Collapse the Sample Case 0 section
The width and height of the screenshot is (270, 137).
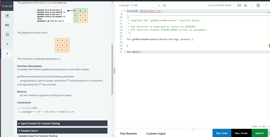pos(62,131)
